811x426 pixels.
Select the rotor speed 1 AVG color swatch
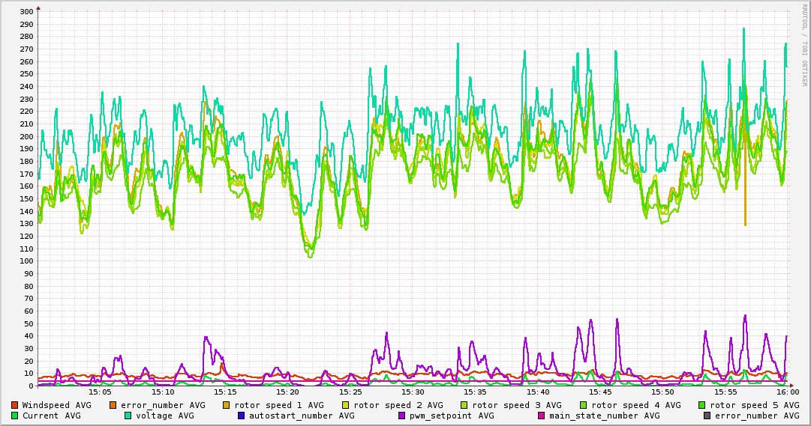click(x=226, y=405)
